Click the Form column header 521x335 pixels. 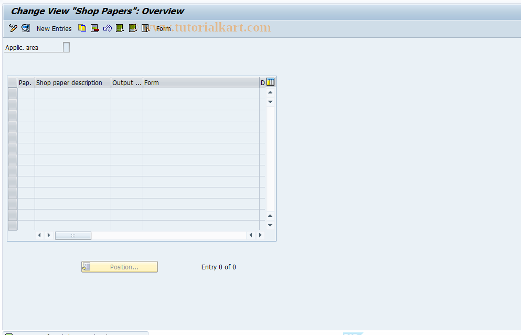point(201,83)
